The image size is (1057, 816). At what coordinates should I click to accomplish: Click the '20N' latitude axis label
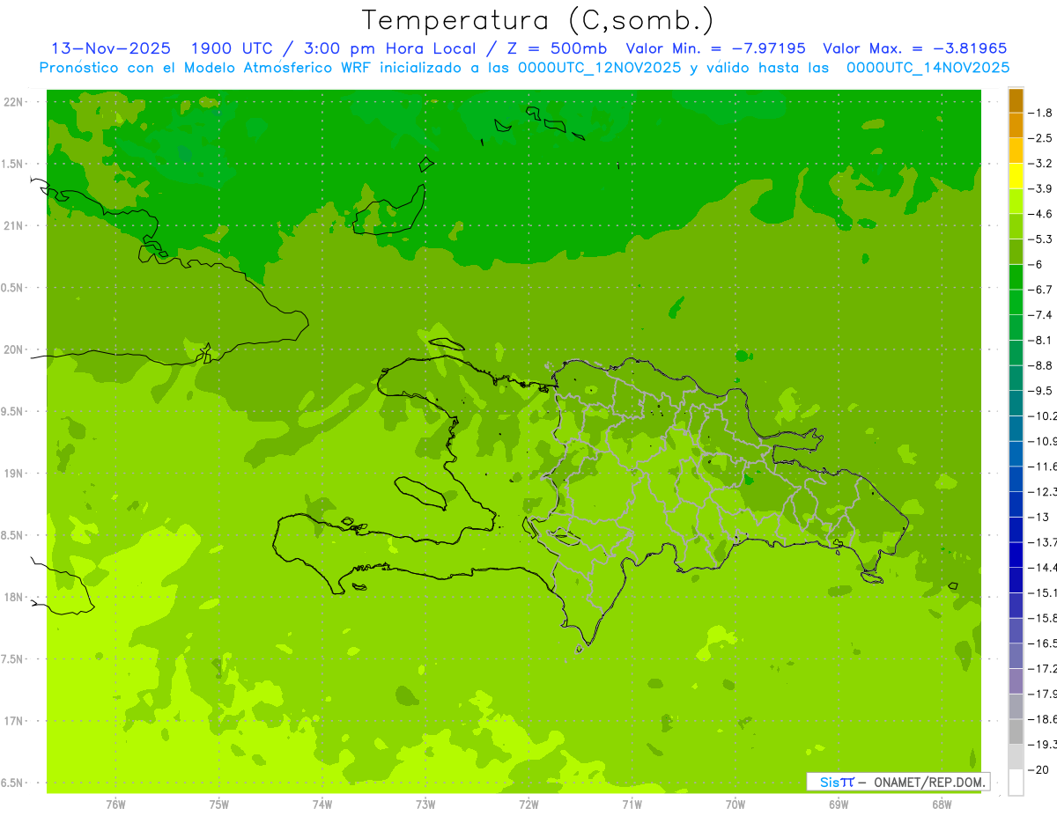(14, 349)
